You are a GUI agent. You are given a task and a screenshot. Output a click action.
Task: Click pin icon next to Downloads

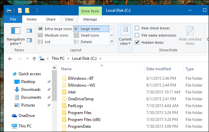49,90
